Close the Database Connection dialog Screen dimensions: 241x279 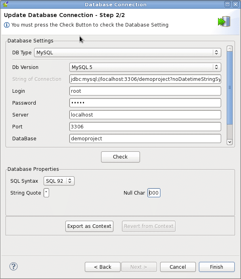[236, 4]
